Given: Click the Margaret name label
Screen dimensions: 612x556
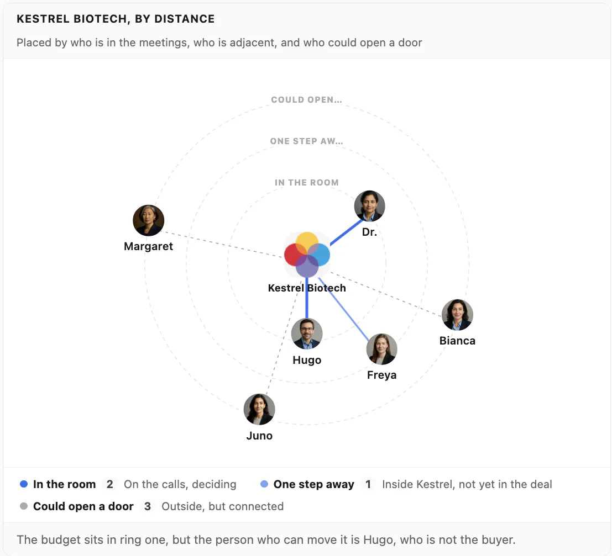Looking at the screenshot, I should [148, 246].
